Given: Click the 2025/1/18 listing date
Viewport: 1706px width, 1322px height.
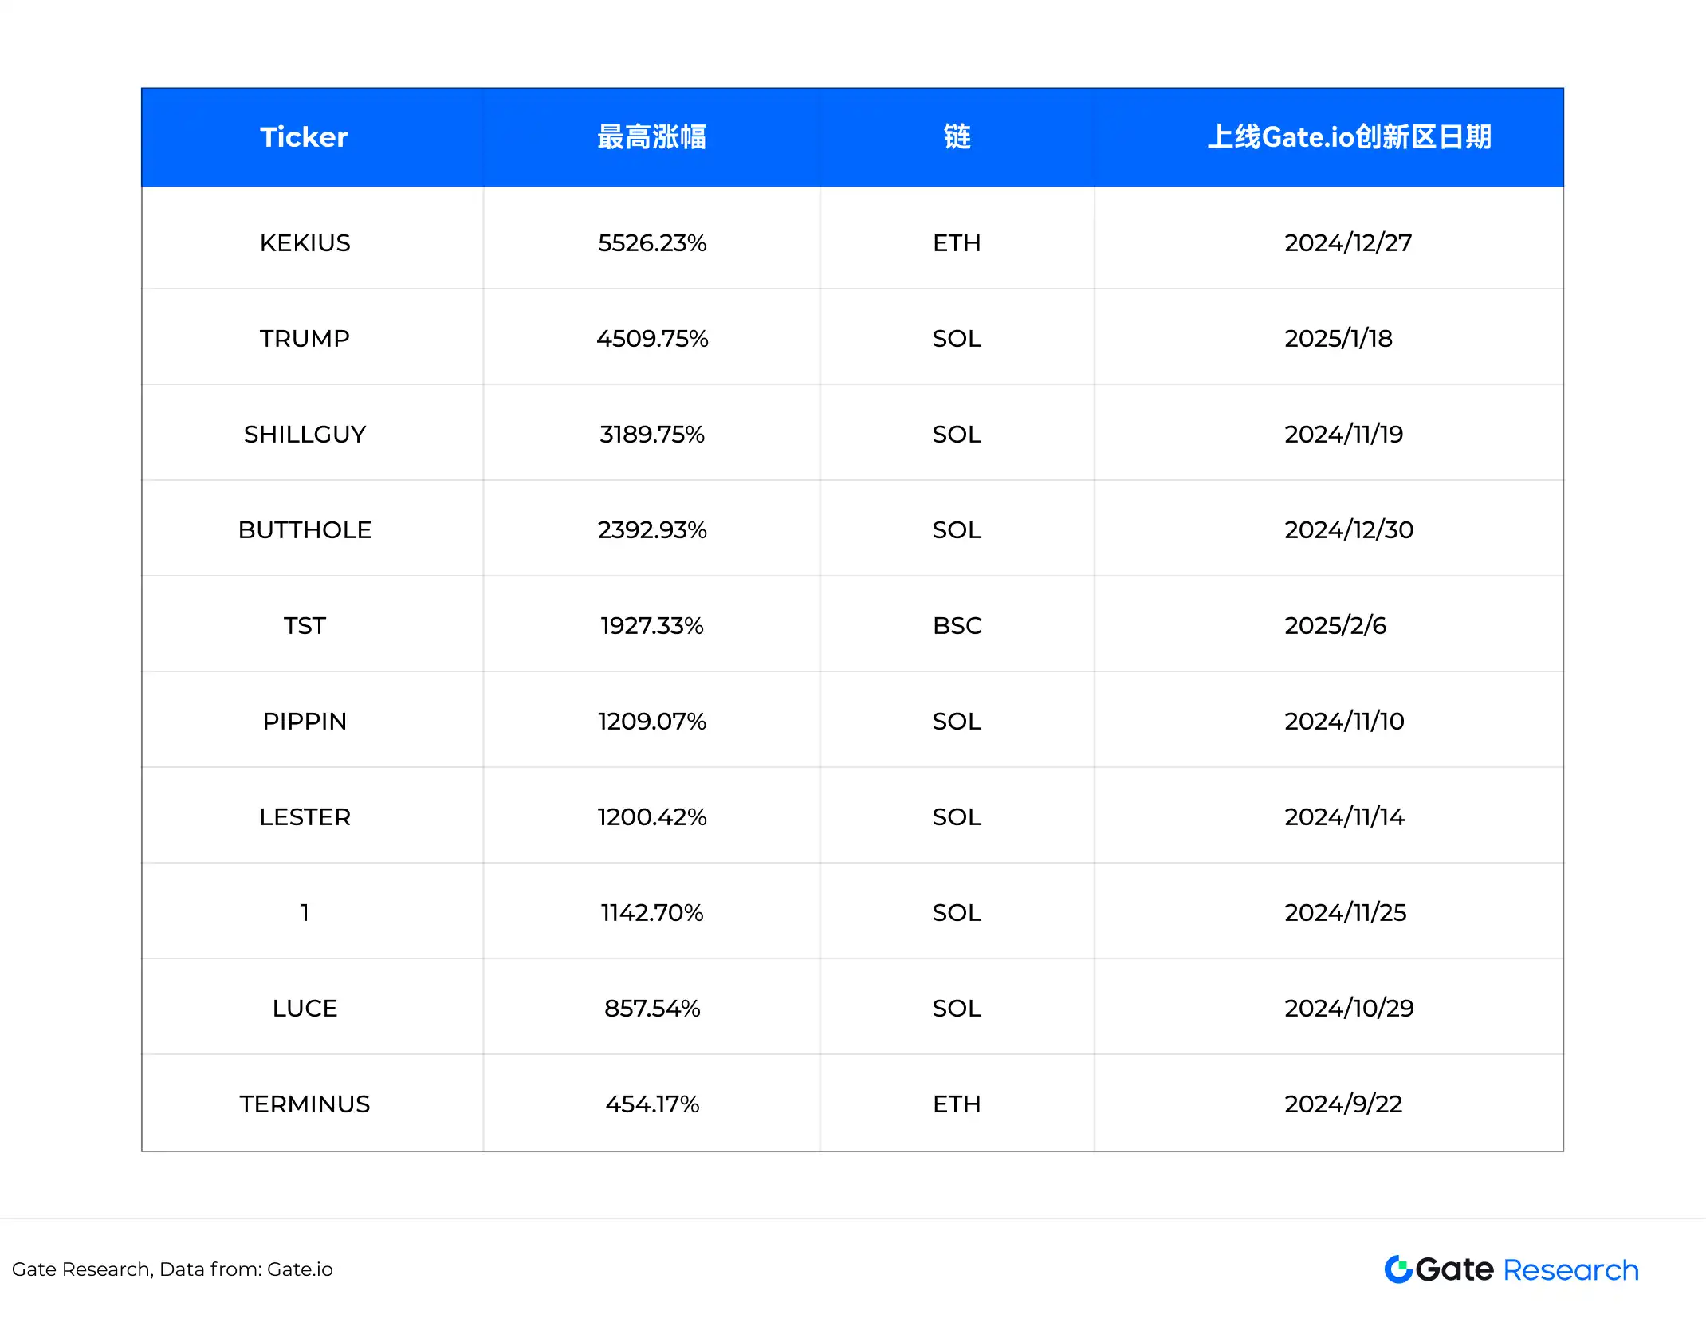Looking at the screenshot, I should coord(1338,338).
